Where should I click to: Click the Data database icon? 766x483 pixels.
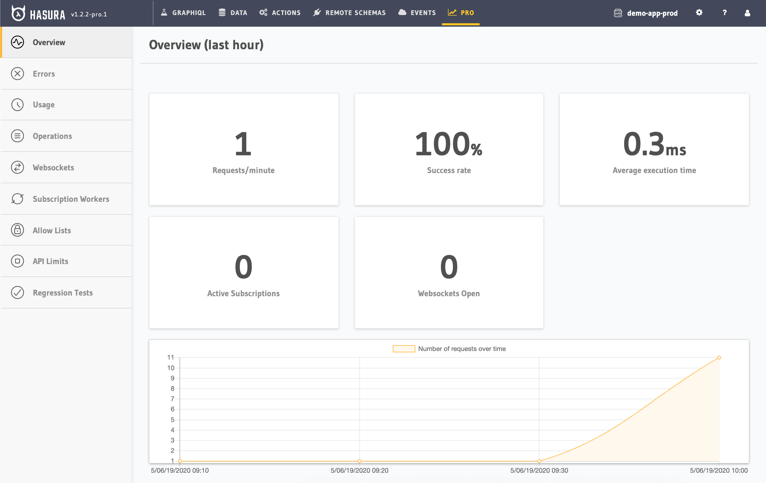pyautogui.click(x=222, y=13)
